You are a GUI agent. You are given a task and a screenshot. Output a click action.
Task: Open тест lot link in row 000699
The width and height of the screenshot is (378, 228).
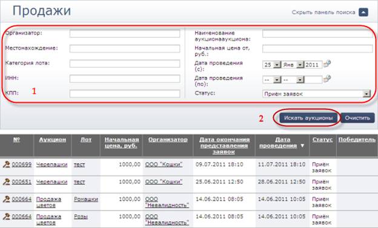point(79,164)
